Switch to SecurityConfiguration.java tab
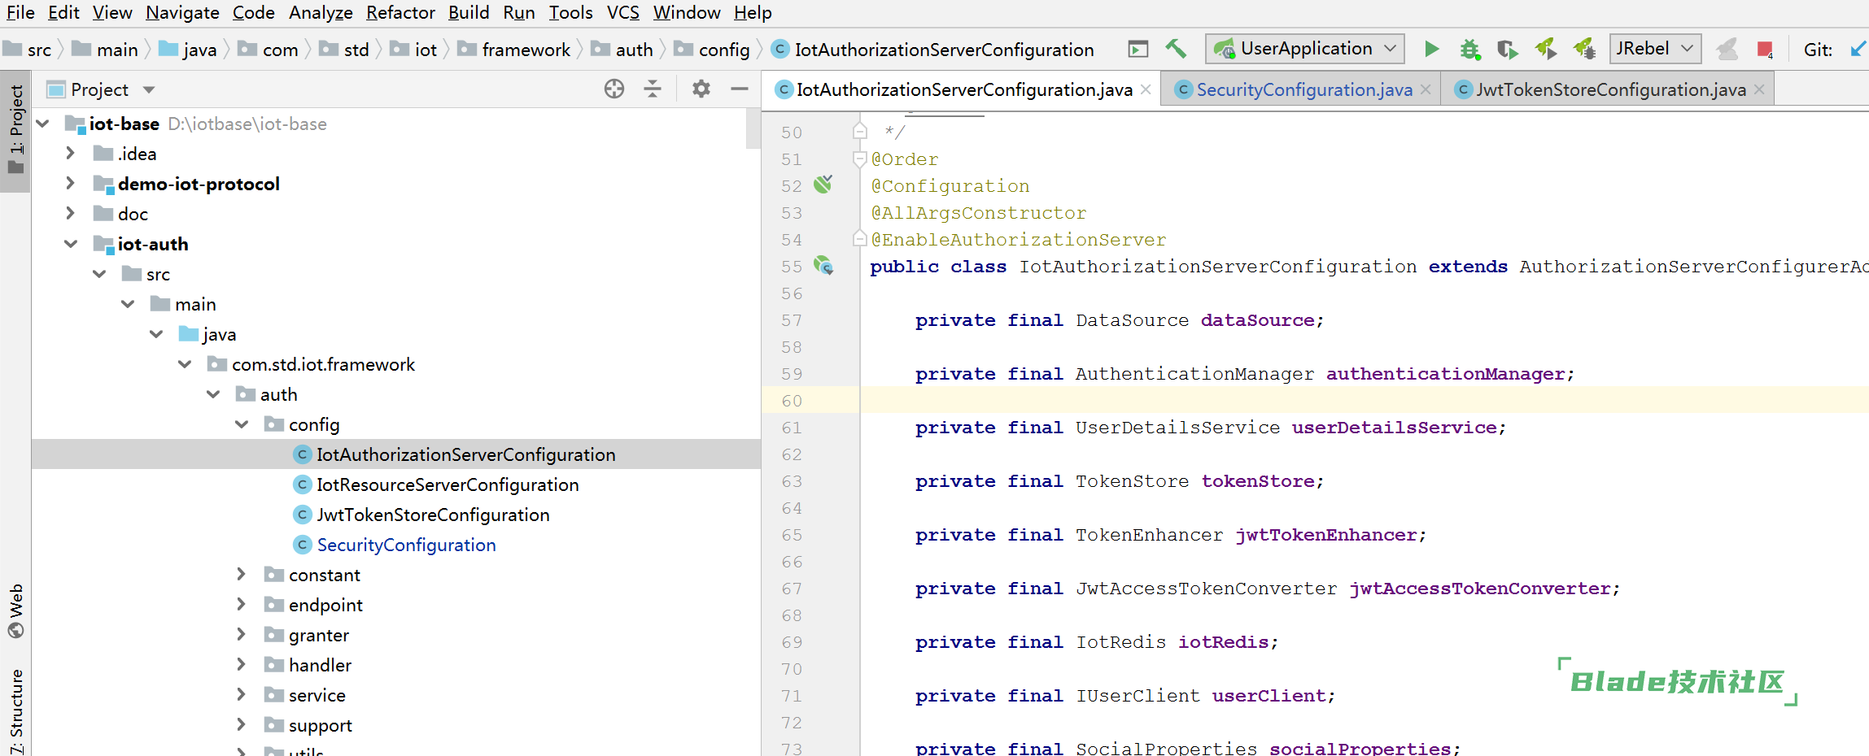 click(1303, 89)
